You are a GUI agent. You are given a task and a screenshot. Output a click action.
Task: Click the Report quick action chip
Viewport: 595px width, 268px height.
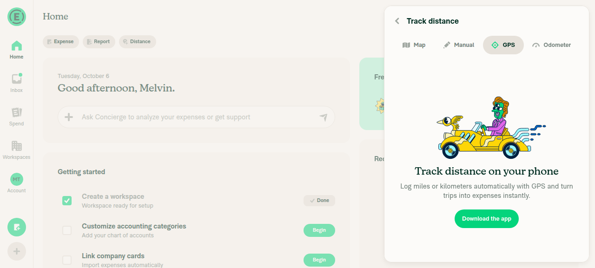[x=99, y=42]
